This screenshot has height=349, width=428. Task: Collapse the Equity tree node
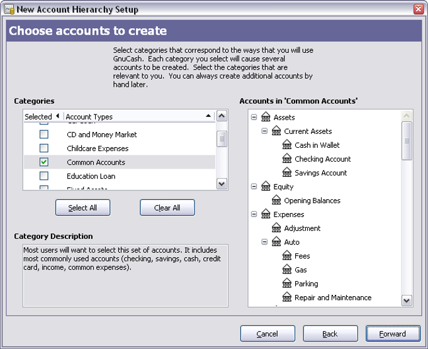coord(254,187)
